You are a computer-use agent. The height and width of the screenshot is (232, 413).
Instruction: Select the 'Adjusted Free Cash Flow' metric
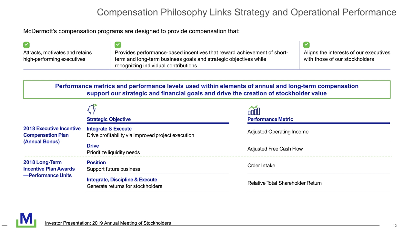point(275,149)
